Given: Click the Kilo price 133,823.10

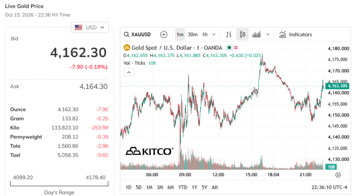Looking at the screenshot, I should pos(65,128).
